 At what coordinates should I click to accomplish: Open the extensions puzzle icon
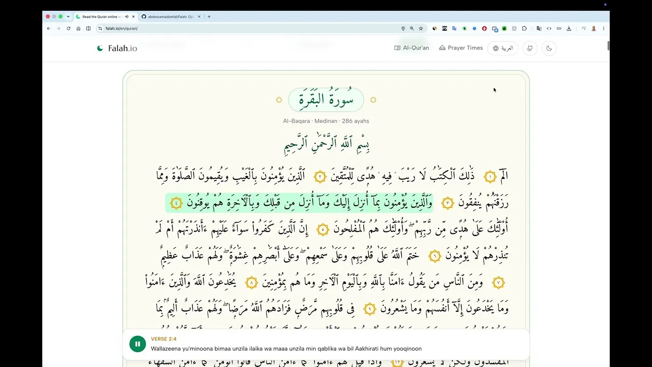524,29
